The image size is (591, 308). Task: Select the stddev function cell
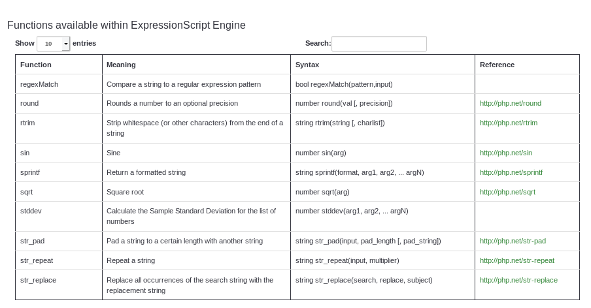pos(31,211)
